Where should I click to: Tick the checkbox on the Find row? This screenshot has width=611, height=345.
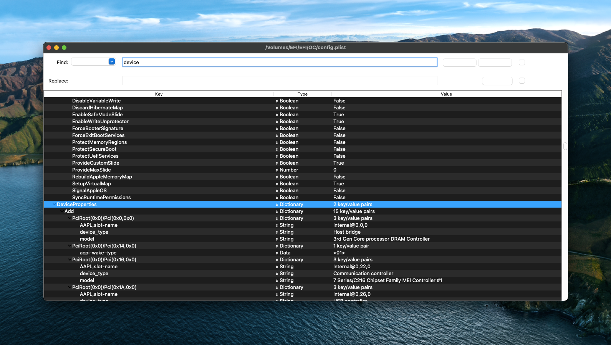pyautogui.click(x=522, y=62)
